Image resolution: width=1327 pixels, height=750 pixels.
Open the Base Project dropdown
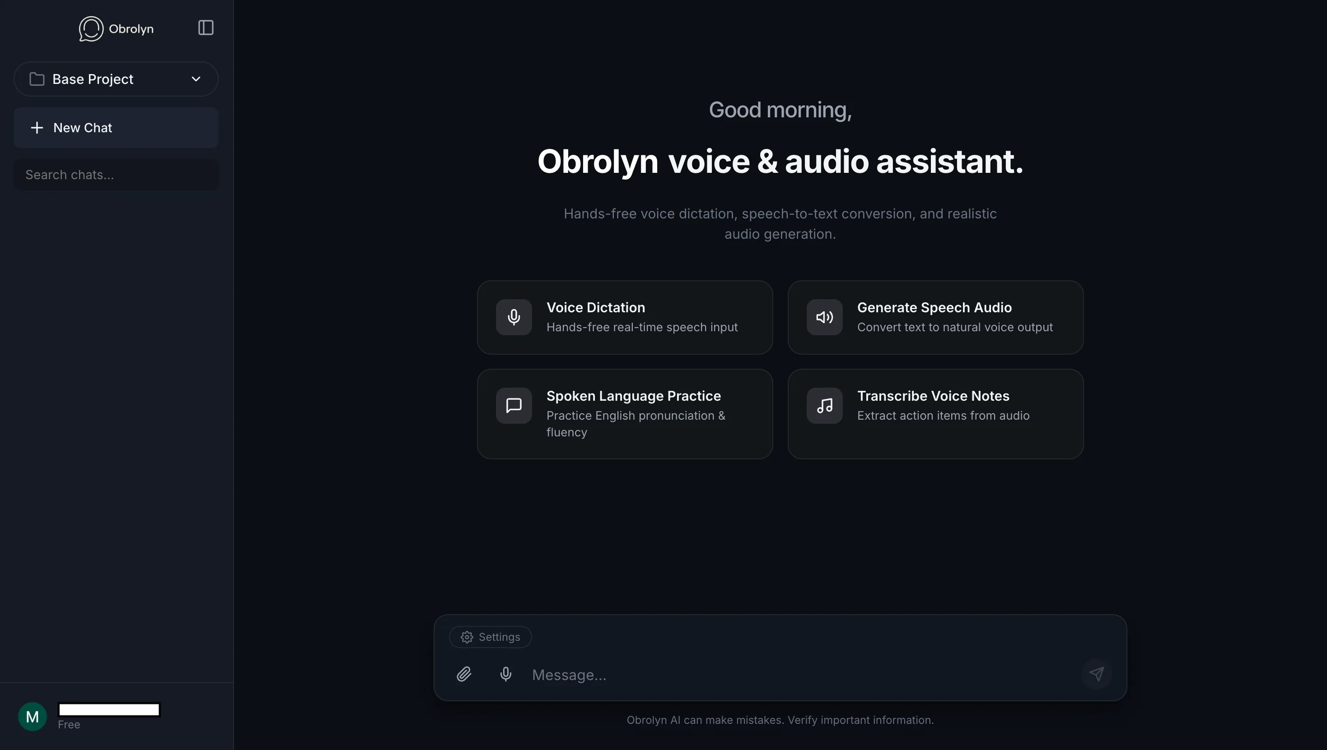pos(116,79)
